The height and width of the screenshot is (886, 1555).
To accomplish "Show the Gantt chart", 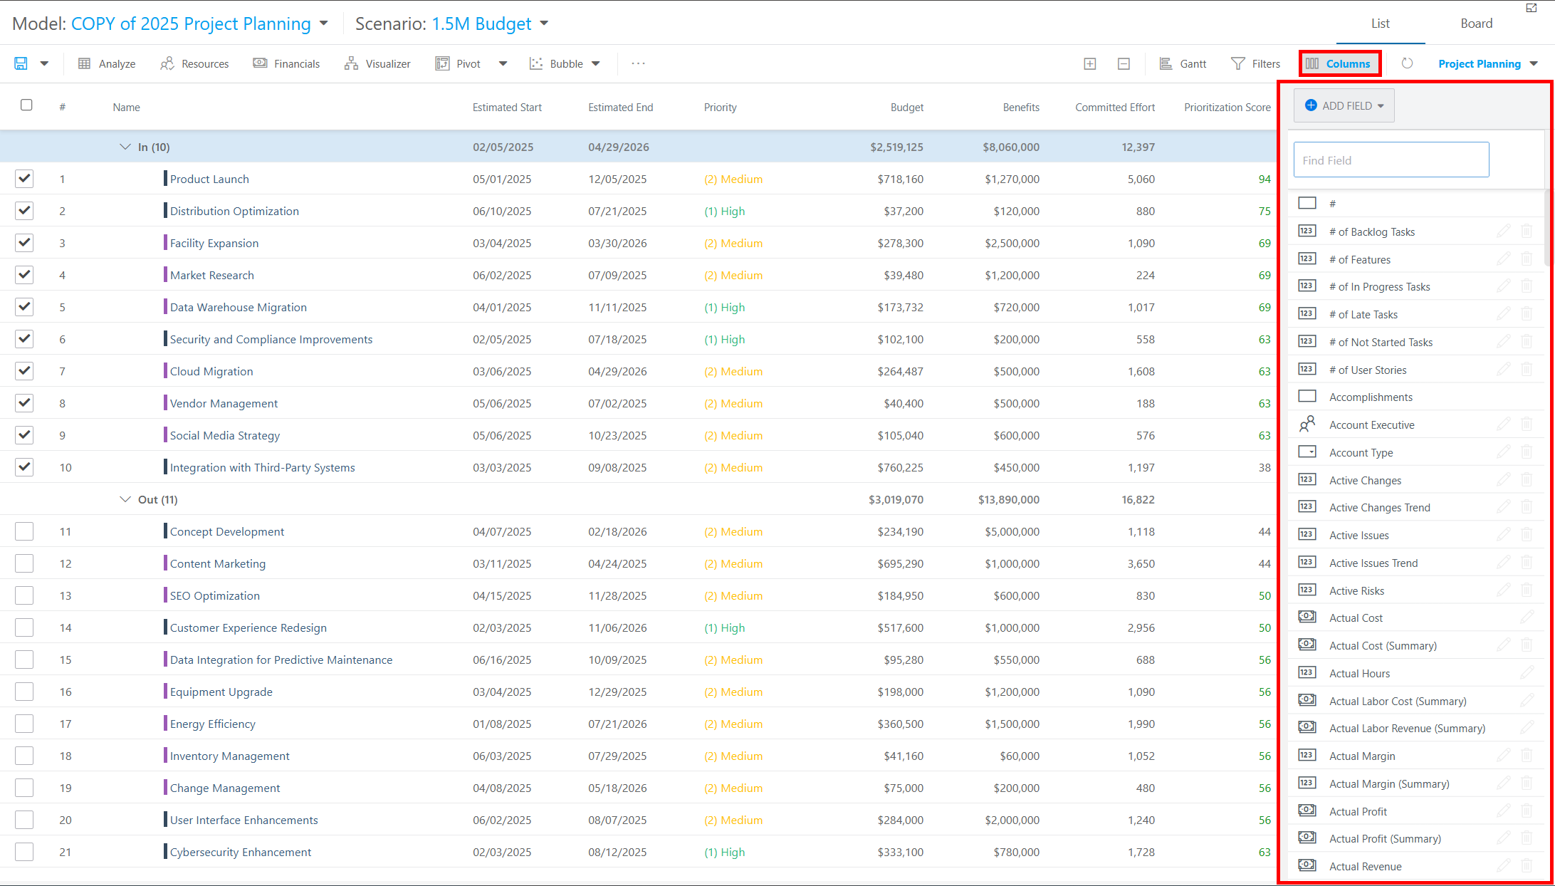I will [1183, 63].
